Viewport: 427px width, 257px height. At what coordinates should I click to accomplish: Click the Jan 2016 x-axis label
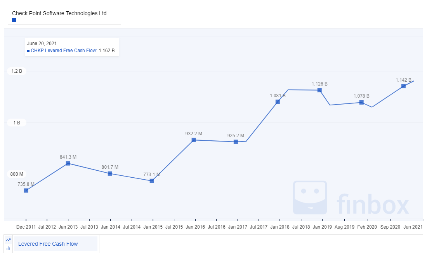pyautogui.click(x=195, y=227)
